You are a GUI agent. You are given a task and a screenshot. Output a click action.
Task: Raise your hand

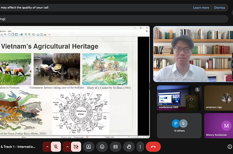pos(129,147)
